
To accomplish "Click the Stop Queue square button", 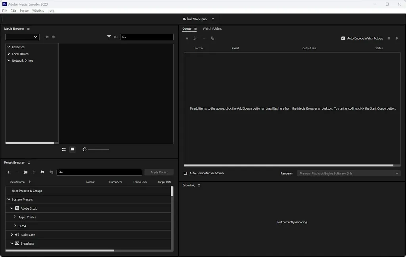I will (389, 38).
